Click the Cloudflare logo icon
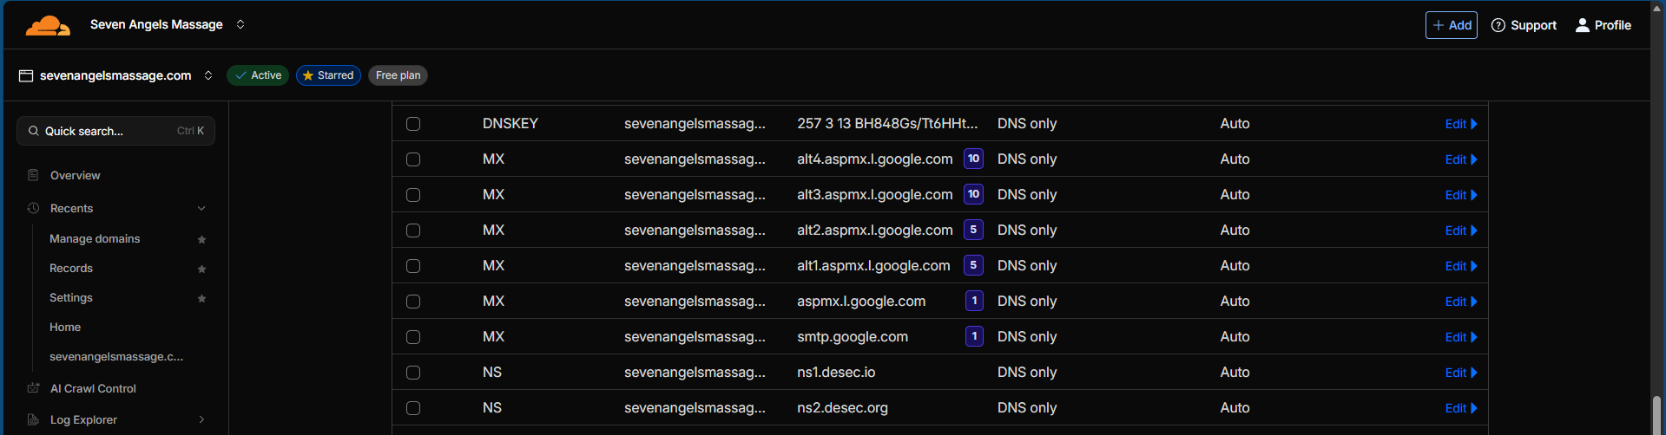 tap(48, 25)
